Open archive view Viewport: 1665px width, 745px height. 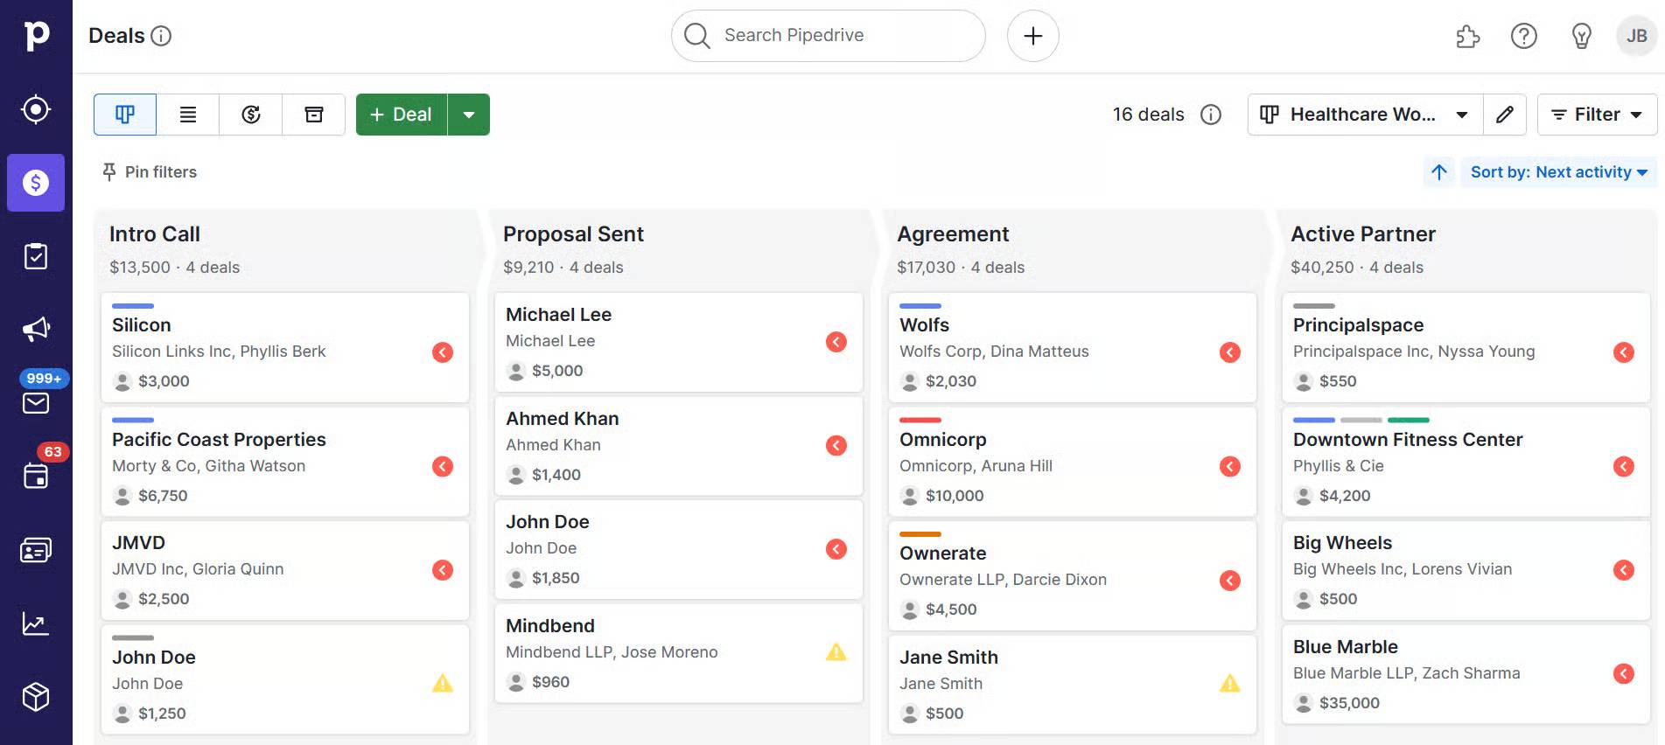[314, 115]
